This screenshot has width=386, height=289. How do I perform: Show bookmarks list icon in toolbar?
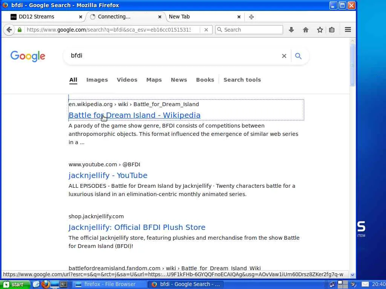coord(332,30)
